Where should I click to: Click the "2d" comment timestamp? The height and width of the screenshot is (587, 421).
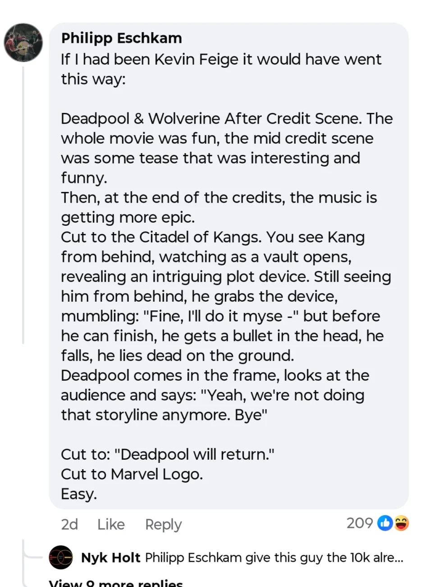point(69,524)
